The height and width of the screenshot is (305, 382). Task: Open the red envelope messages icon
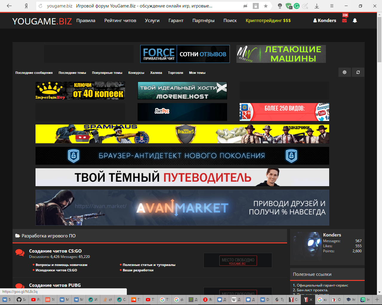[x=344, y=21]
